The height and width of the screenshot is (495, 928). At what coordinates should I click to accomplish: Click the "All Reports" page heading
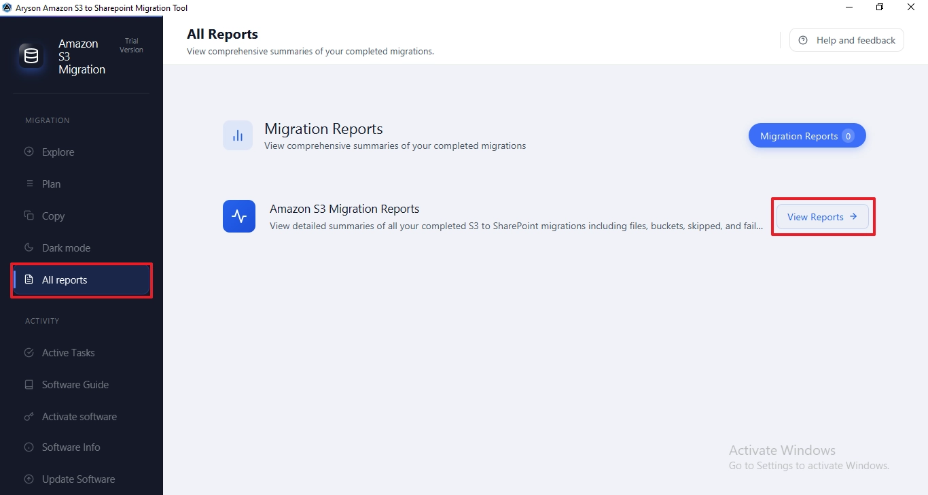222,34
